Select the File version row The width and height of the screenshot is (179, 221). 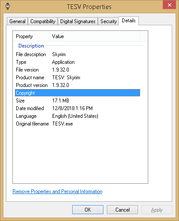point(77,70)
